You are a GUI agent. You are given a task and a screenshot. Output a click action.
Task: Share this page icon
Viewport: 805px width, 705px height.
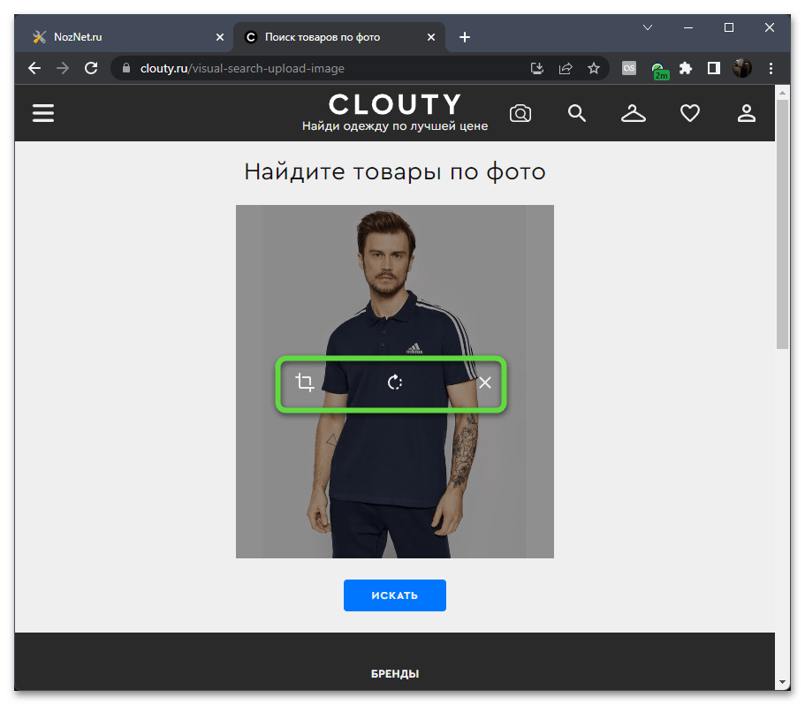point(566,68)
